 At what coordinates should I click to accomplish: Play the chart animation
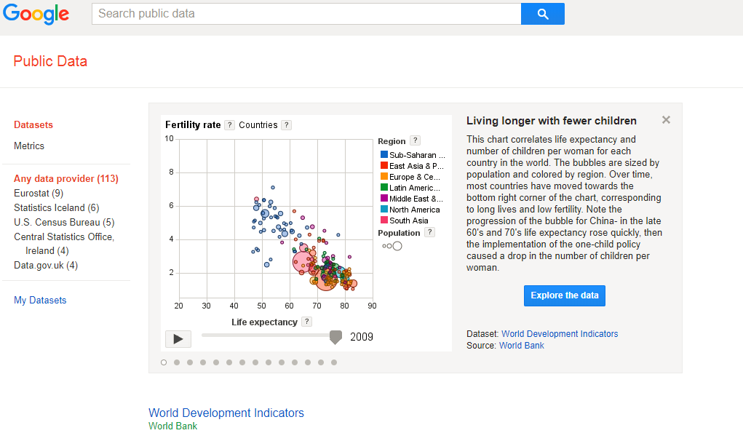click(x=178, y=338)
